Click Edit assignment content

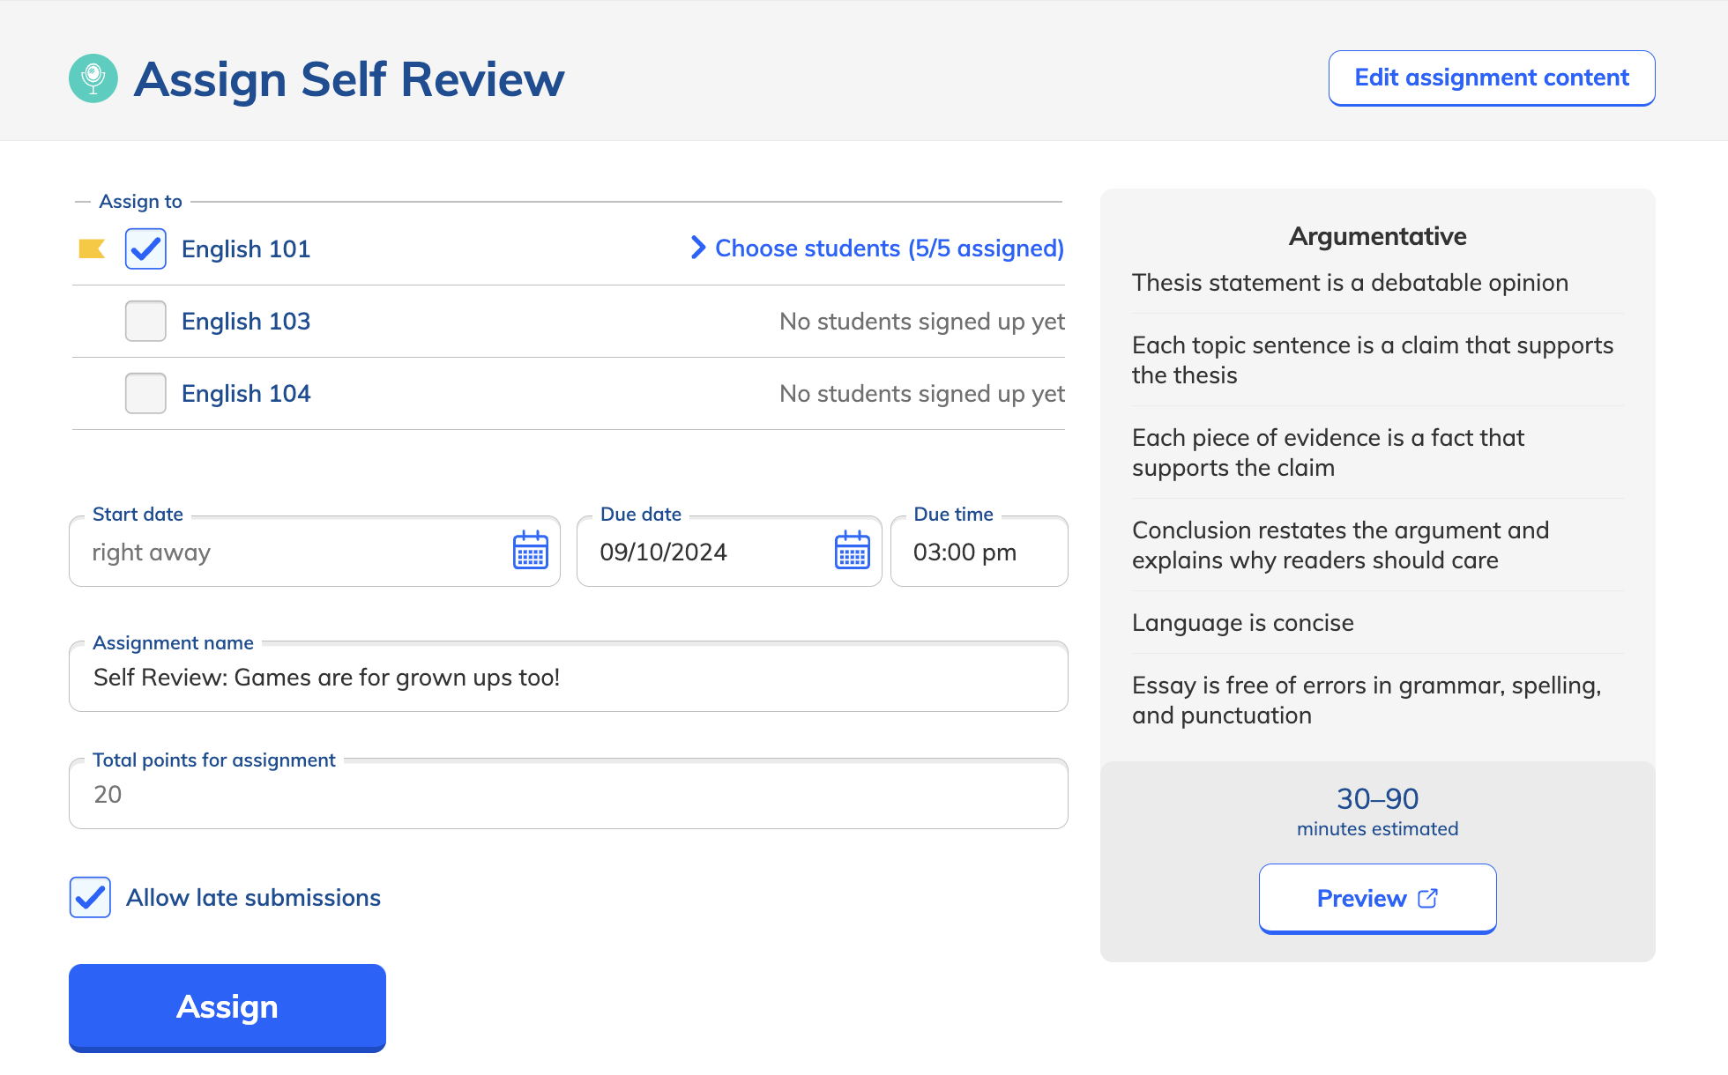coord(1491,78)
